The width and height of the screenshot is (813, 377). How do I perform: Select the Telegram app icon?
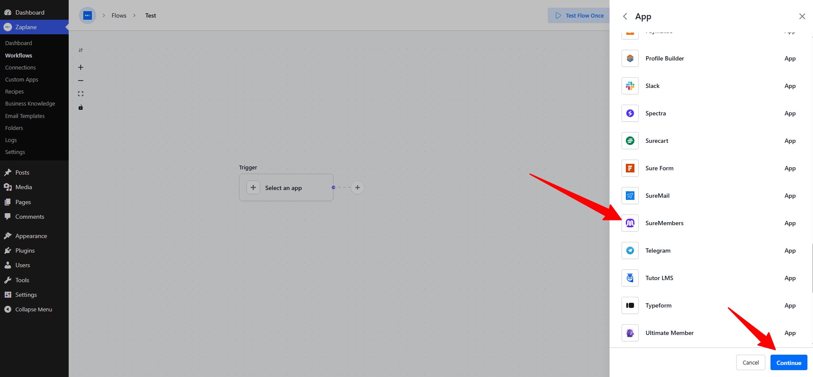(x=630, y=250)
